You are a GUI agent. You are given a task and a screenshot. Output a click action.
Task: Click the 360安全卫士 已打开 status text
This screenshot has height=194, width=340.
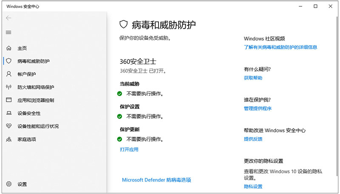143,71
